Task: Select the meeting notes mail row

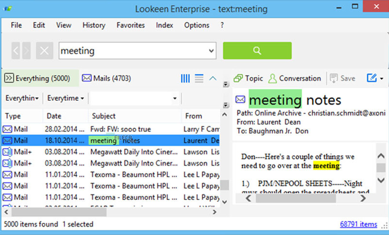Action: click(111, 140)
